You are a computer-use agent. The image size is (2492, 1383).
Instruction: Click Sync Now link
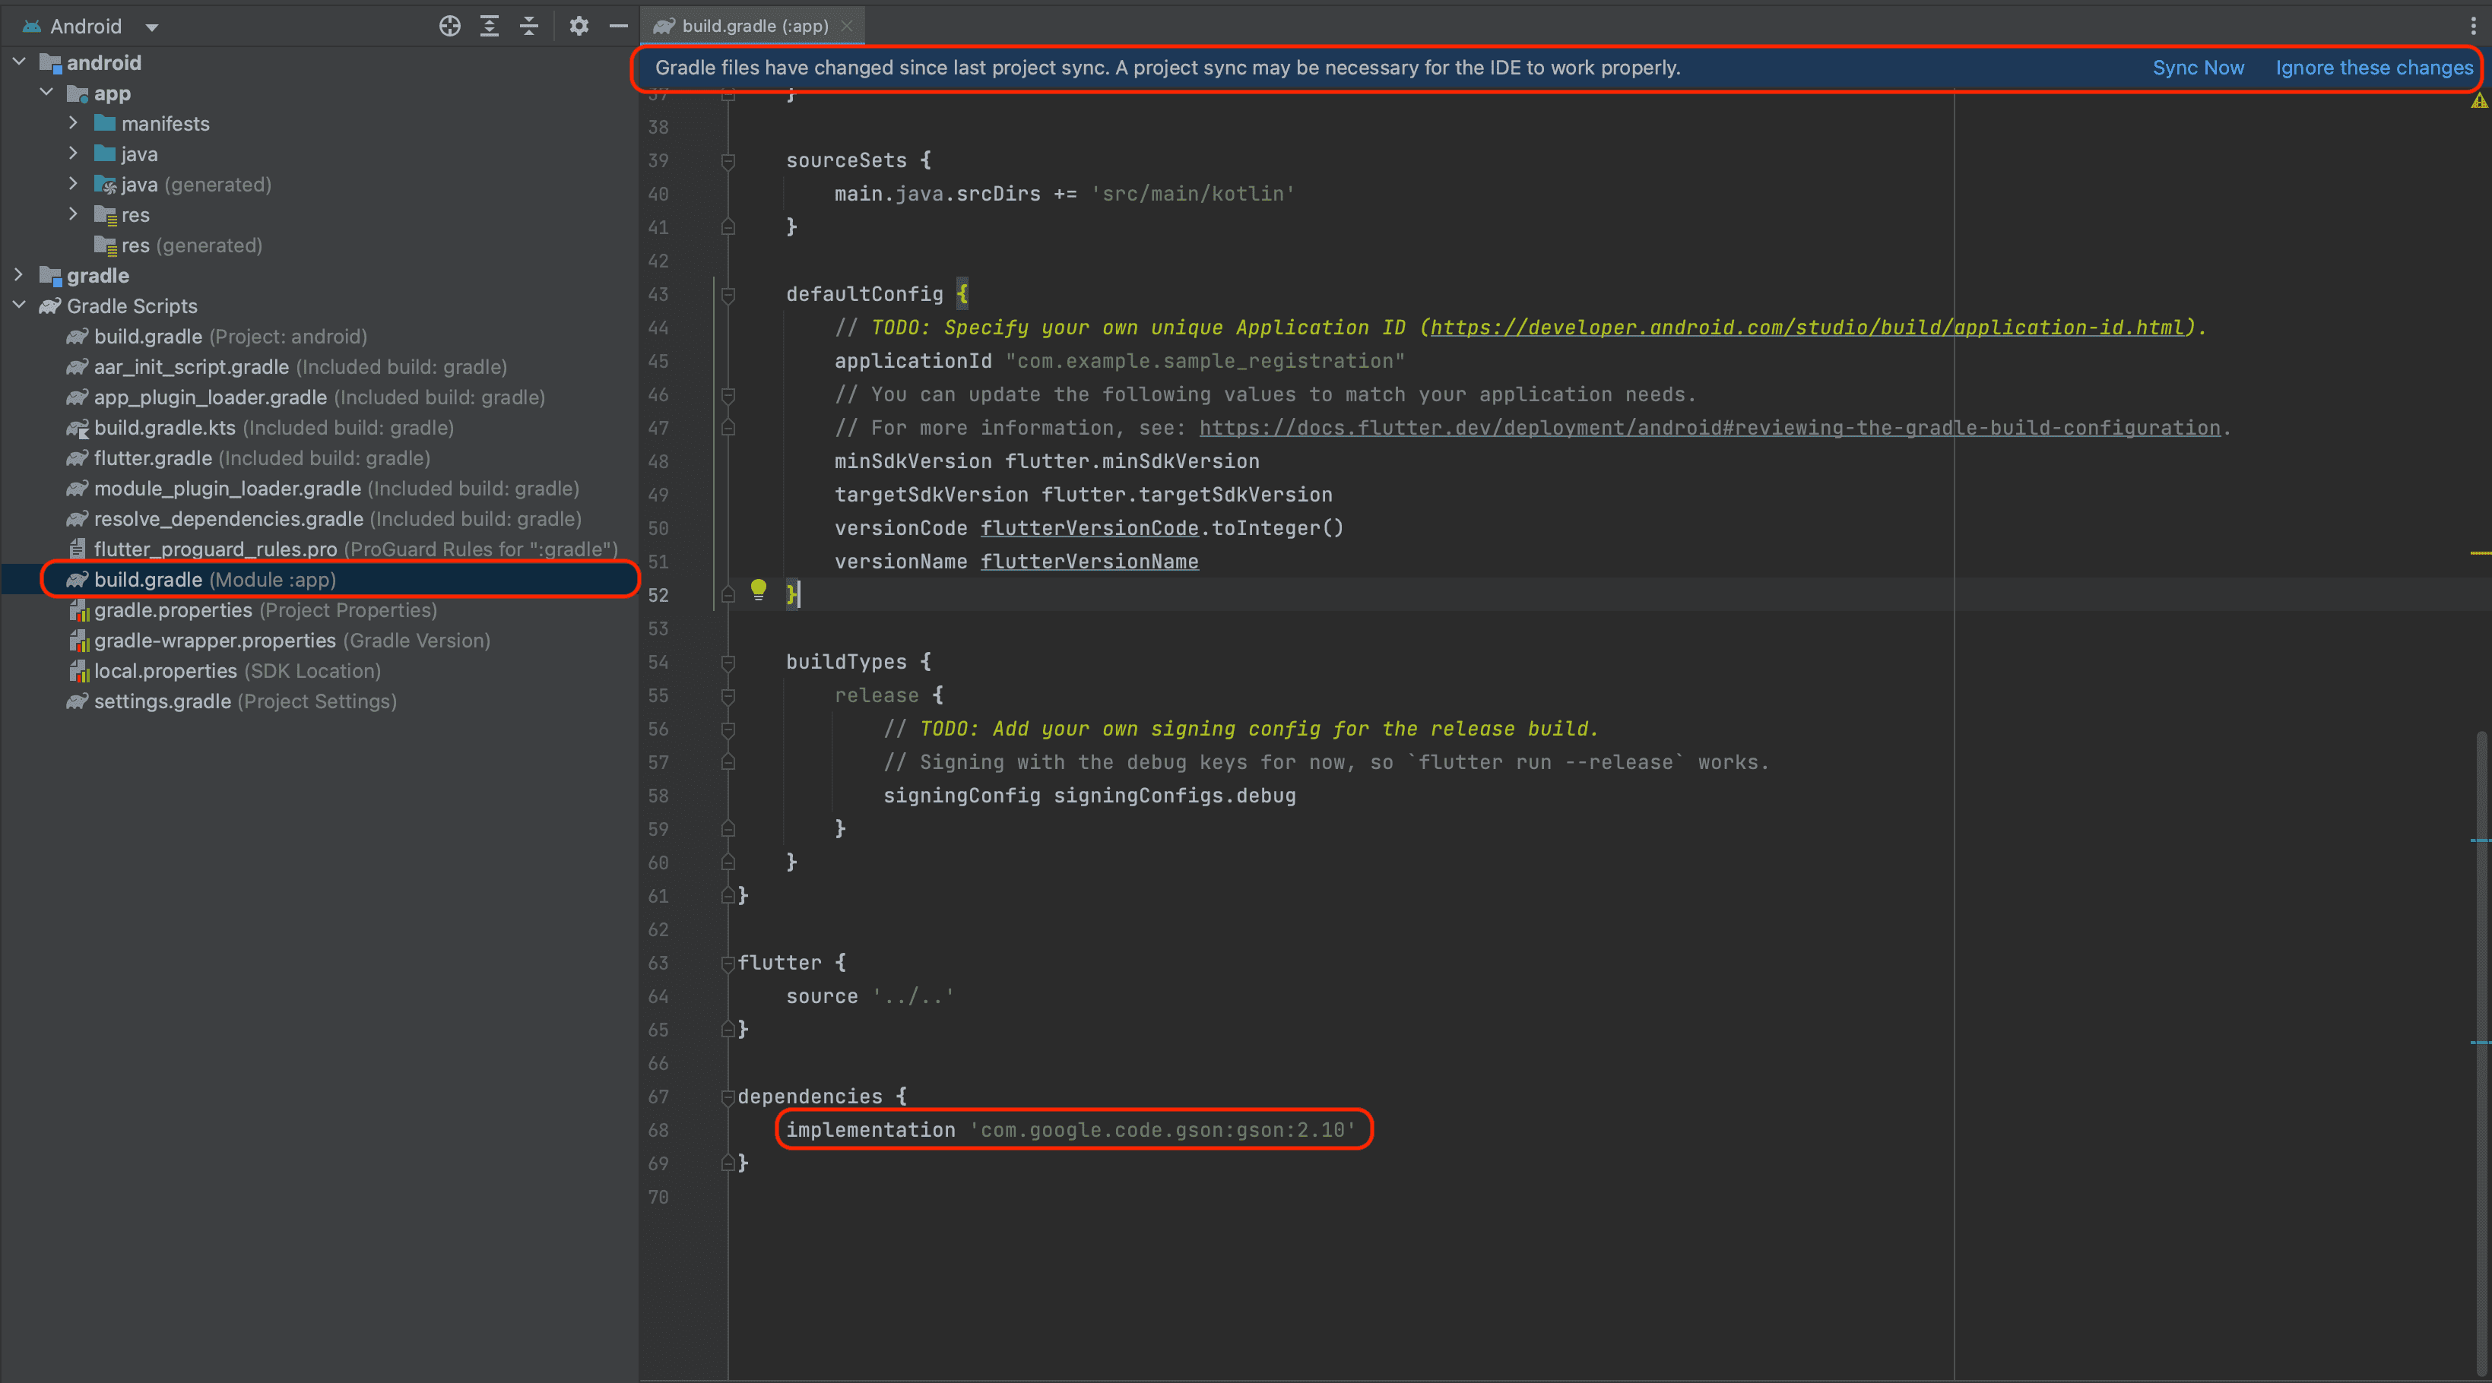click(2197, 68)
